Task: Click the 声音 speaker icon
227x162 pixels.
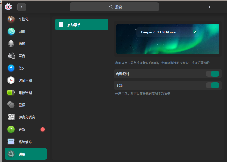Action: pos(11,56)
